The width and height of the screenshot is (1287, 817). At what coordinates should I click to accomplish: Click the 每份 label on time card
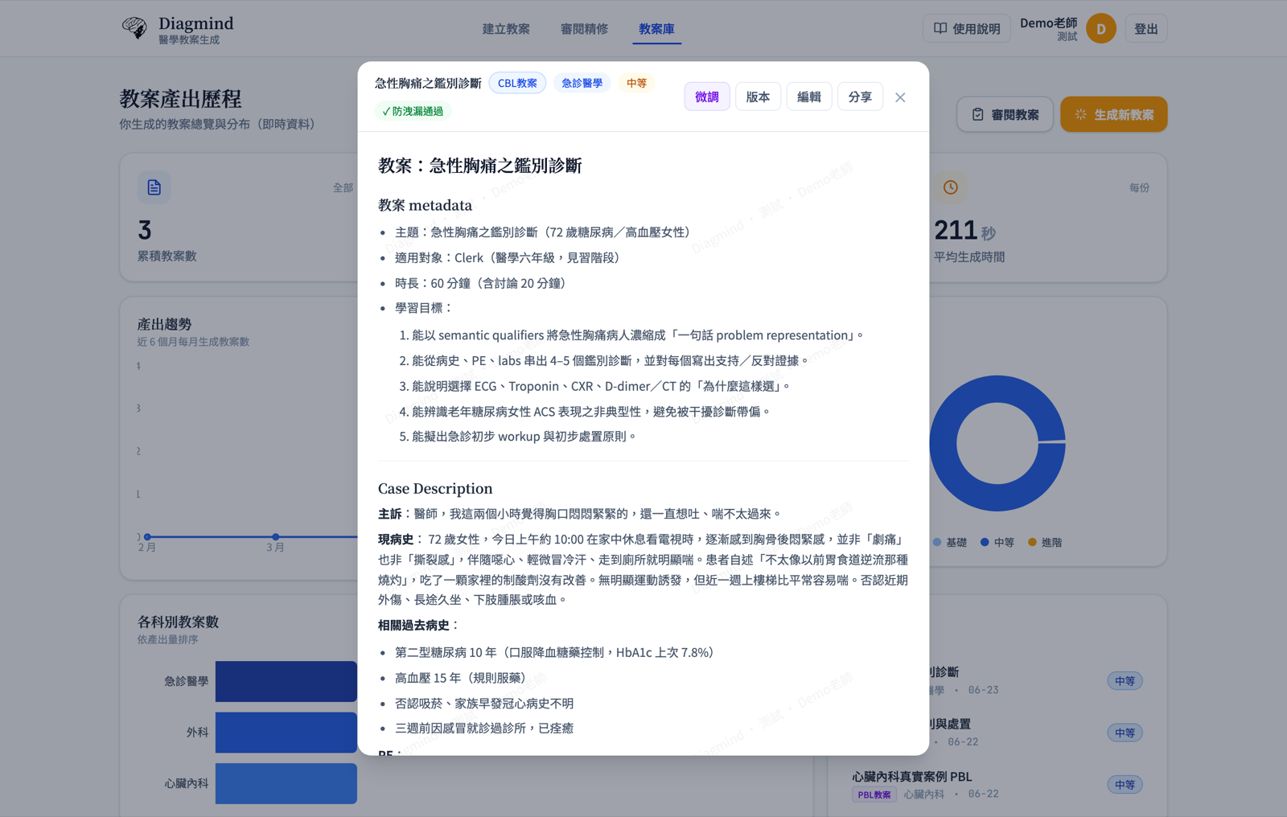coord(1139,187)
